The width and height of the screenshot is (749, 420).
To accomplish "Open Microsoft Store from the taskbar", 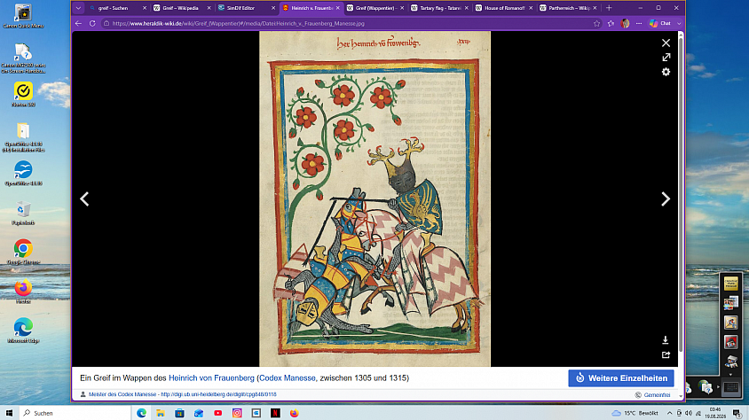I will (179, 413).
